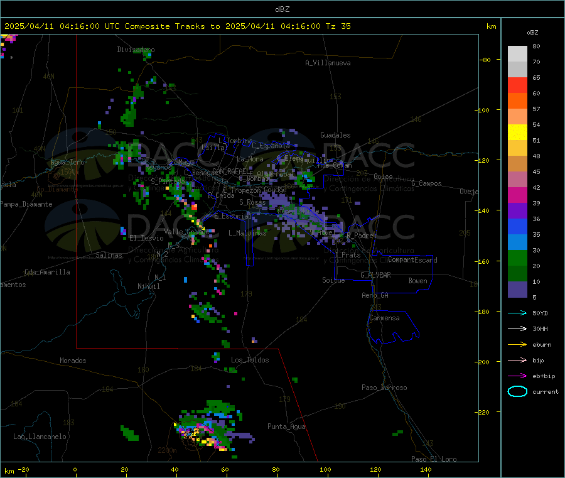The height and width of the screenshot is (478, 565).
Task: Click the Paso_El_Loro map label
Action: point(434,459)
